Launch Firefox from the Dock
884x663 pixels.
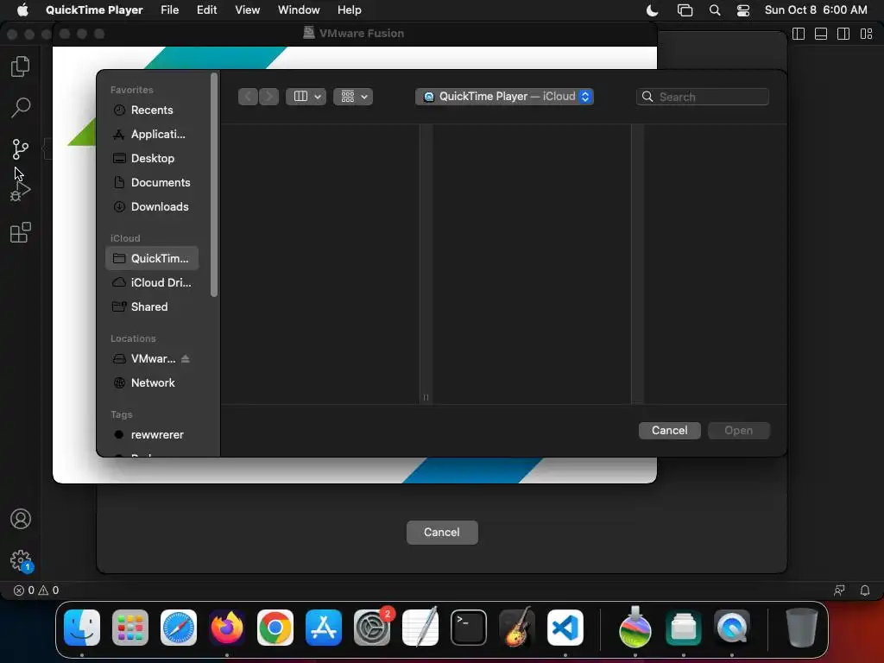point(227,628)
